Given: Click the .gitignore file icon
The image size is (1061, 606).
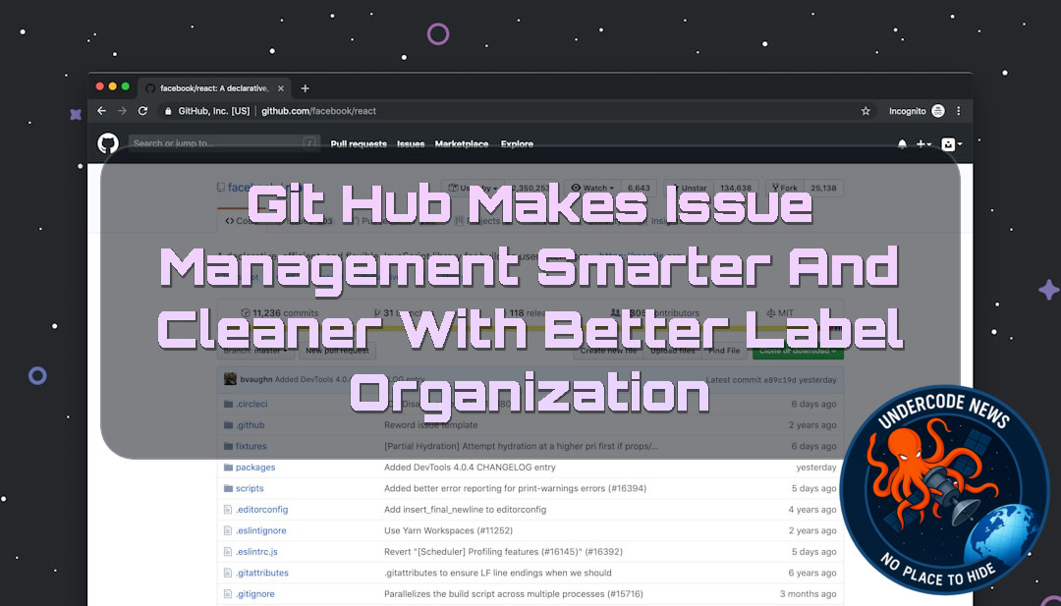Looking at the screenshot, I should point(228,594).
